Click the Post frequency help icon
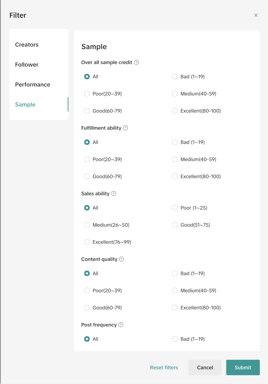268x384 pixels. pyautogui.click(x=121, y=325)
